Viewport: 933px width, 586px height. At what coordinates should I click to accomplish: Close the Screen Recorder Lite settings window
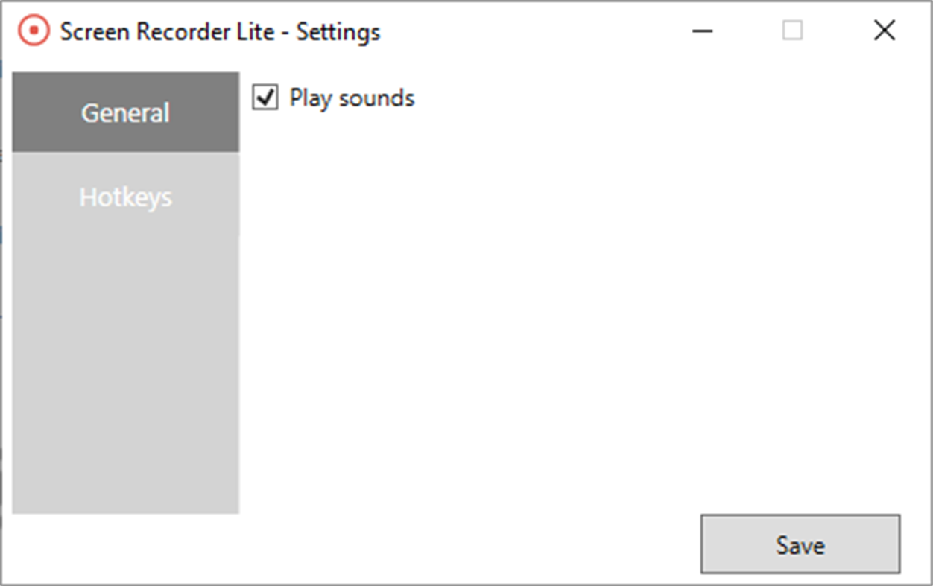pyautogui.click(x=884, y=31)
